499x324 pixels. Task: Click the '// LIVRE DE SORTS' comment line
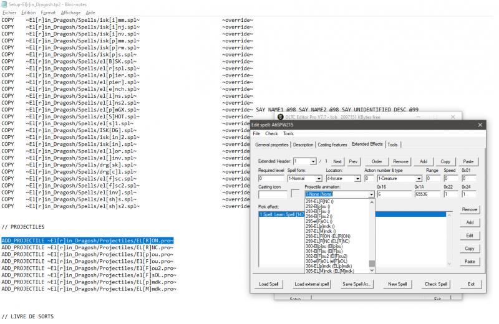pos(27,317)
